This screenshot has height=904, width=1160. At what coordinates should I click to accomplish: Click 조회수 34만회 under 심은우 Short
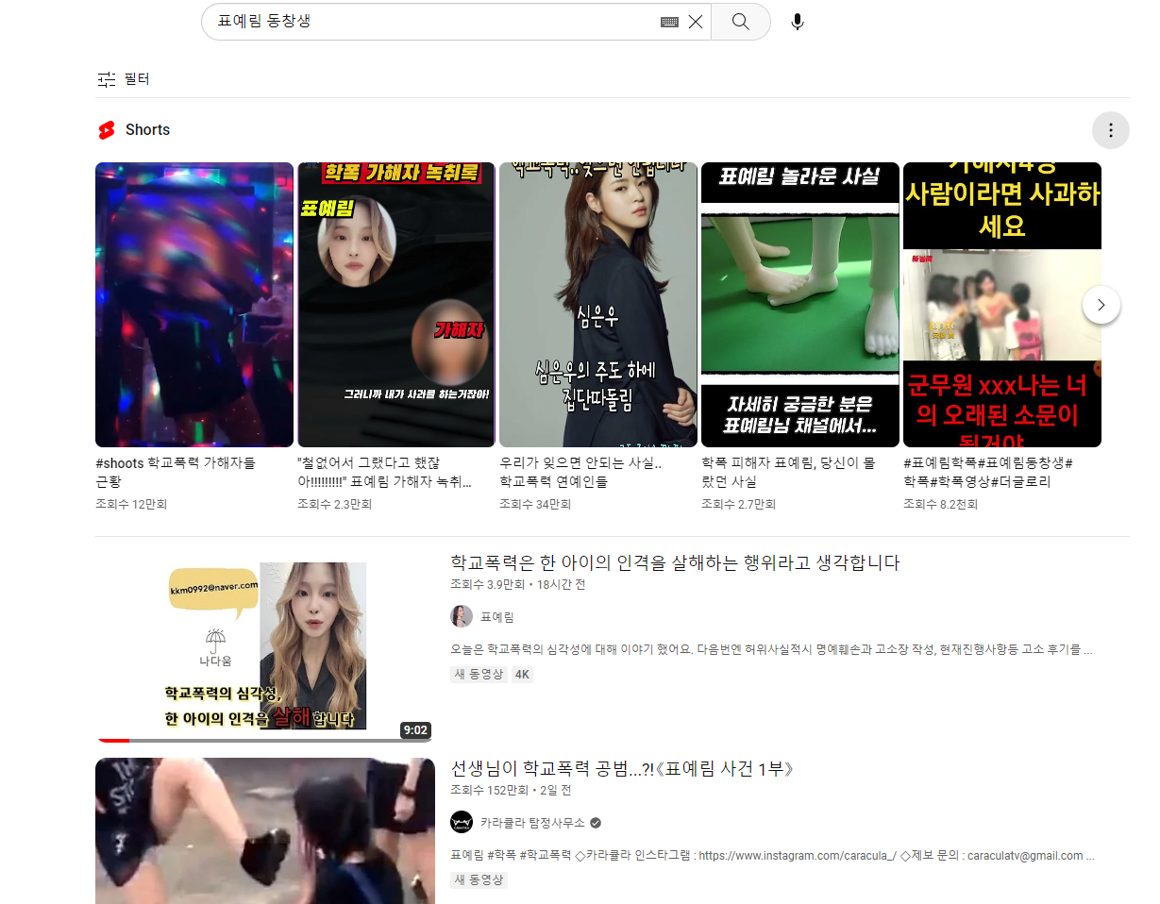click(535, 505)
